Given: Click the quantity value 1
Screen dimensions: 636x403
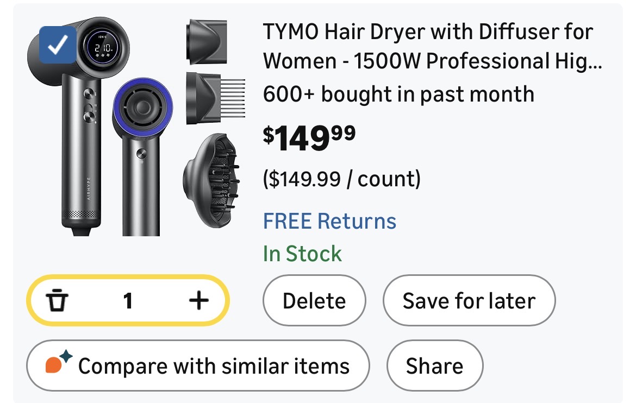Looking at the screenshot, I should coord(128,300).
